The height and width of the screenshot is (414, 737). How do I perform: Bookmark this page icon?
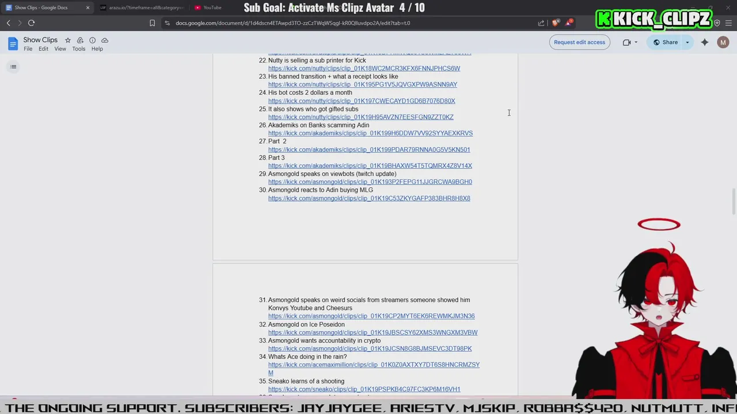tap(152, 23)
